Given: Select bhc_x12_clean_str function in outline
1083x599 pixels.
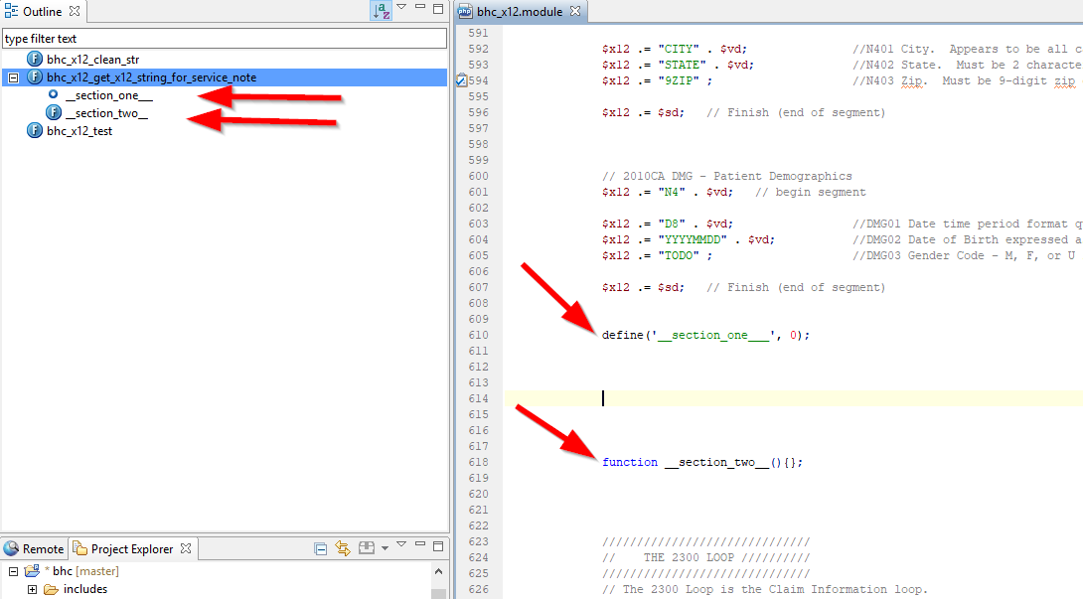Looking at the screenshot, I should pos(92,60).
